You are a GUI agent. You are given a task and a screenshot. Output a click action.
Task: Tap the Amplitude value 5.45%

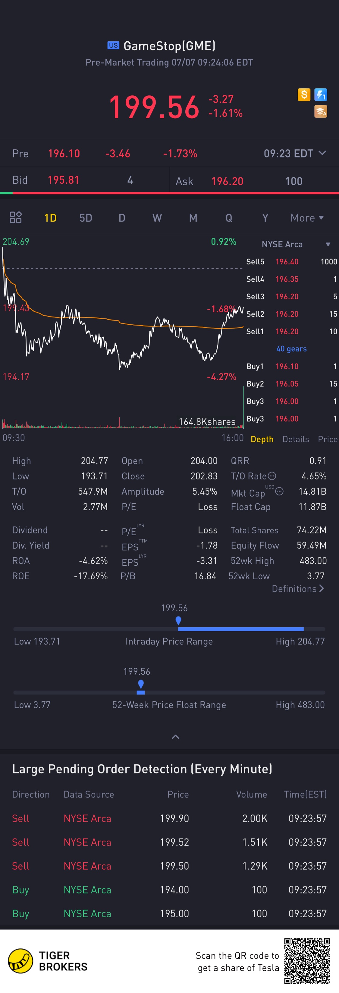pyautogui.click(x=205, y=491)
